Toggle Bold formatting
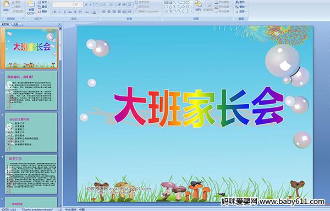 54,12
